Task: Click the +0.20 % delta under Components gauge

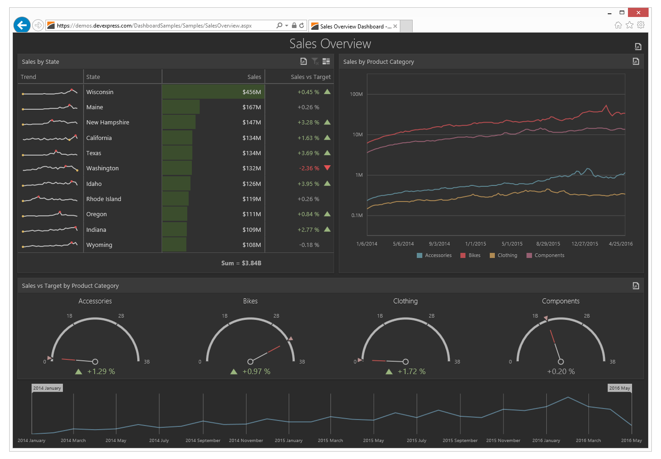Action: pyautogui.click(x=561, y=371)
